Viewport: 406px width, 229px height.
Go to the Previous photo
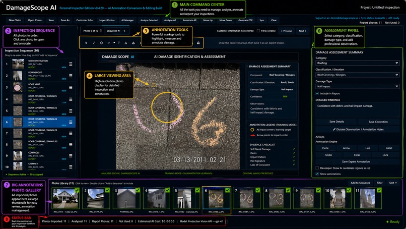click(x=287, y=31)
